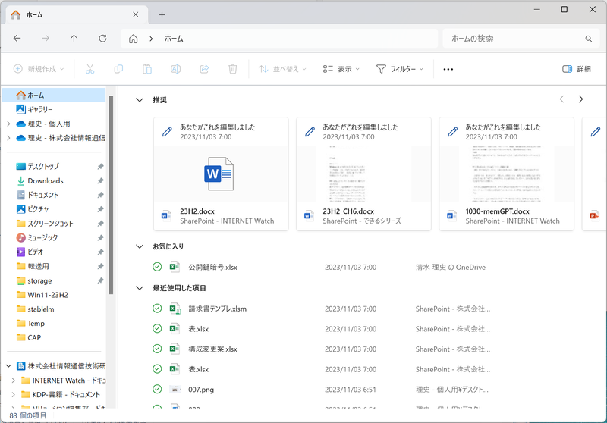Open the 転送用 folder in sidebar

(33, 266)
